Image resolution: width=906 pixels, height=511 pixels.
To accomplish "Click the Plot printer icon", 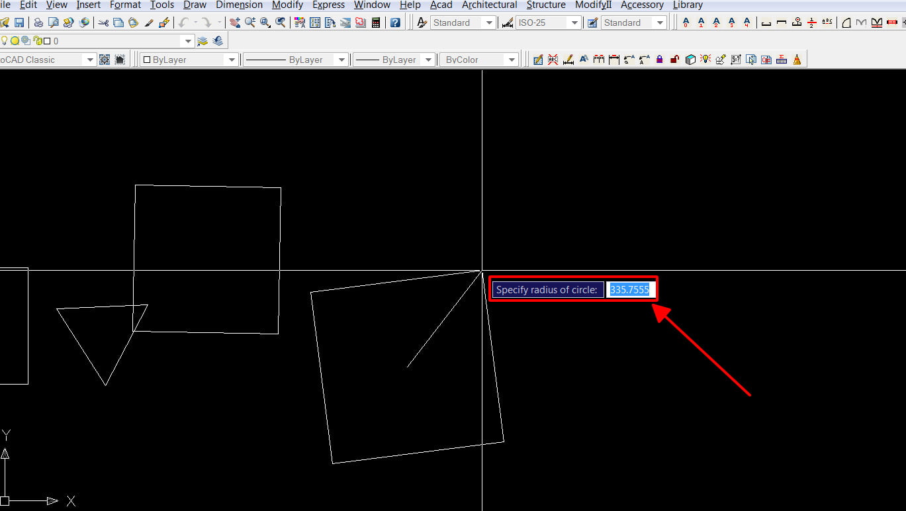I will point(38,23).
